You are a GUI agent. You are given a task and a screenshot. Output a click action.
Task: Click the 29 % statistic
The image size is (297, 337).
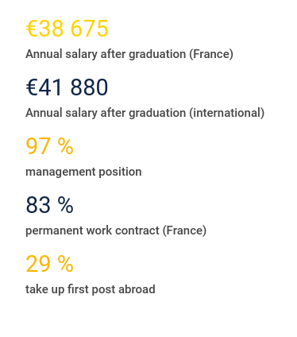[49, 264]
